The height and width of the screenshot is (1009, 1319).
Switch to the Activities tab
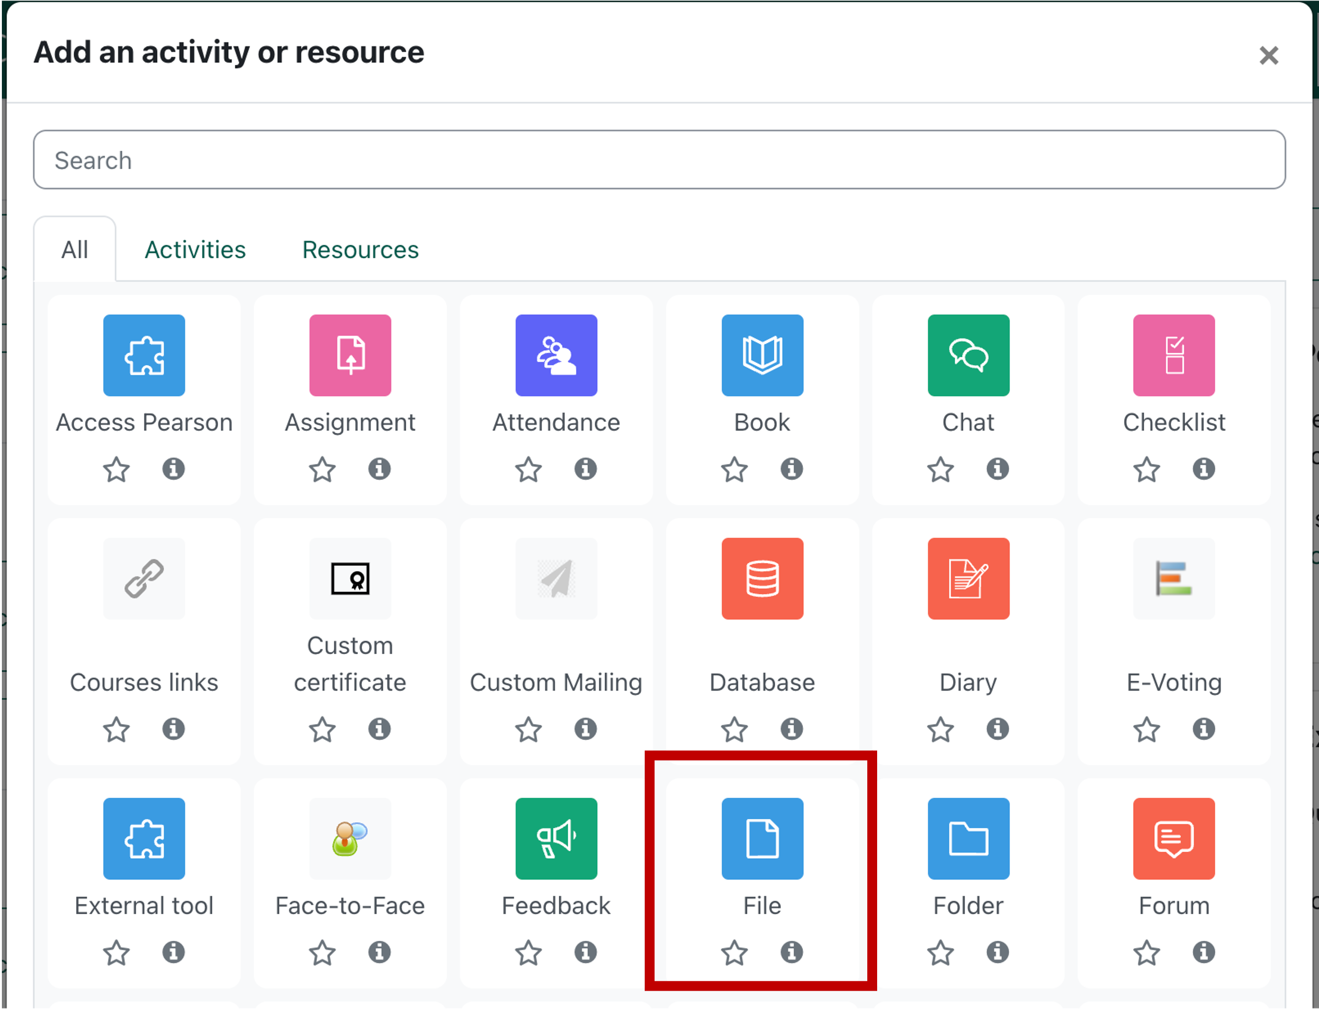tap(194, 249)
